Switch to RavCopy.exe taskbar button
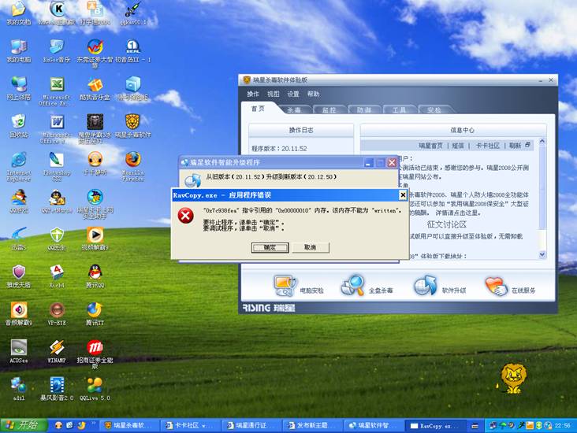 pyautogui.click(x=435, y=426)
